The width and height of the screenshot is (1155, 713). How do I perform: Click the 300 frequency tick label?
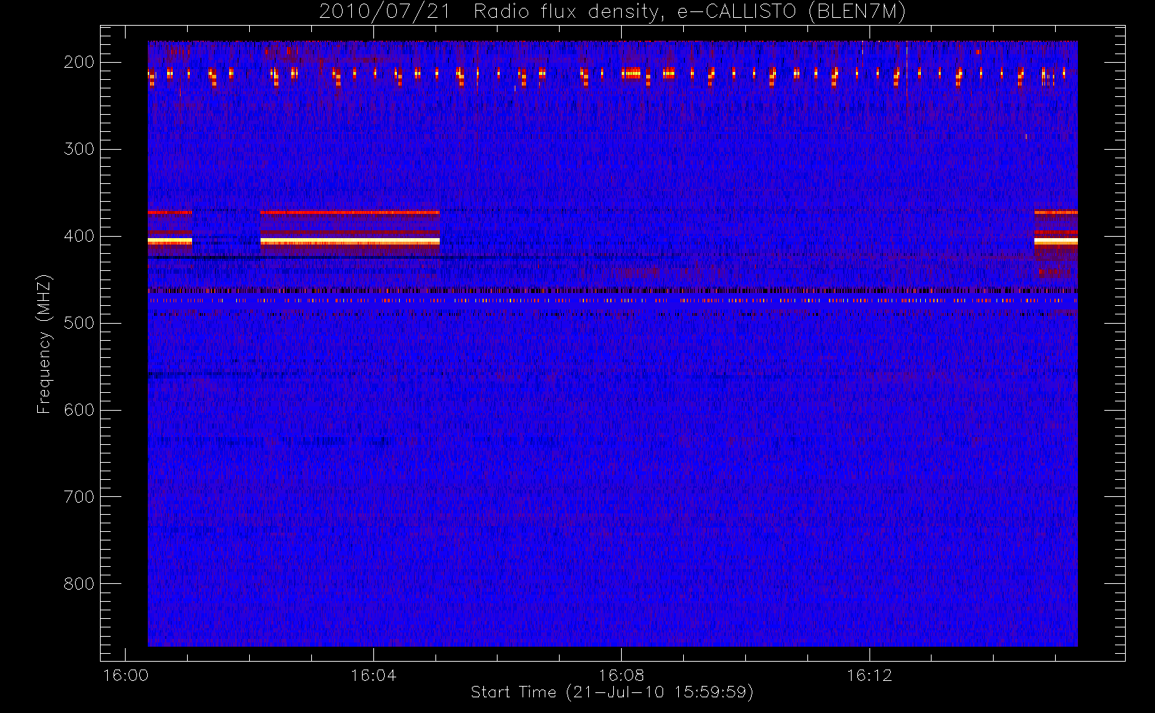coord(79,149)
